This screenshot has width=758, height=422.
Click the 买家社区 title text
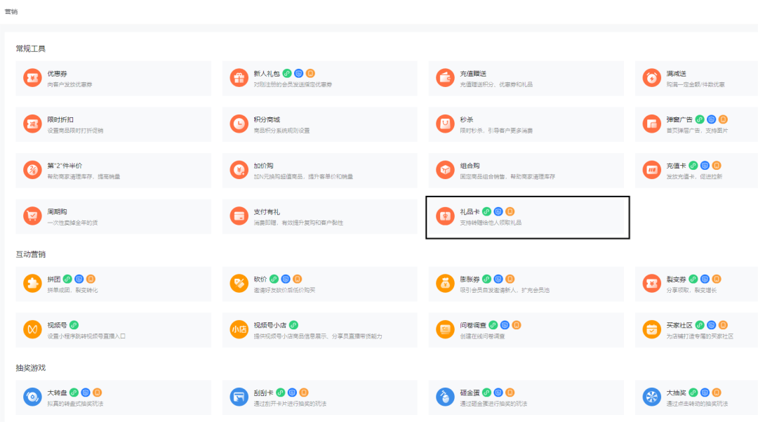point(679,325)
